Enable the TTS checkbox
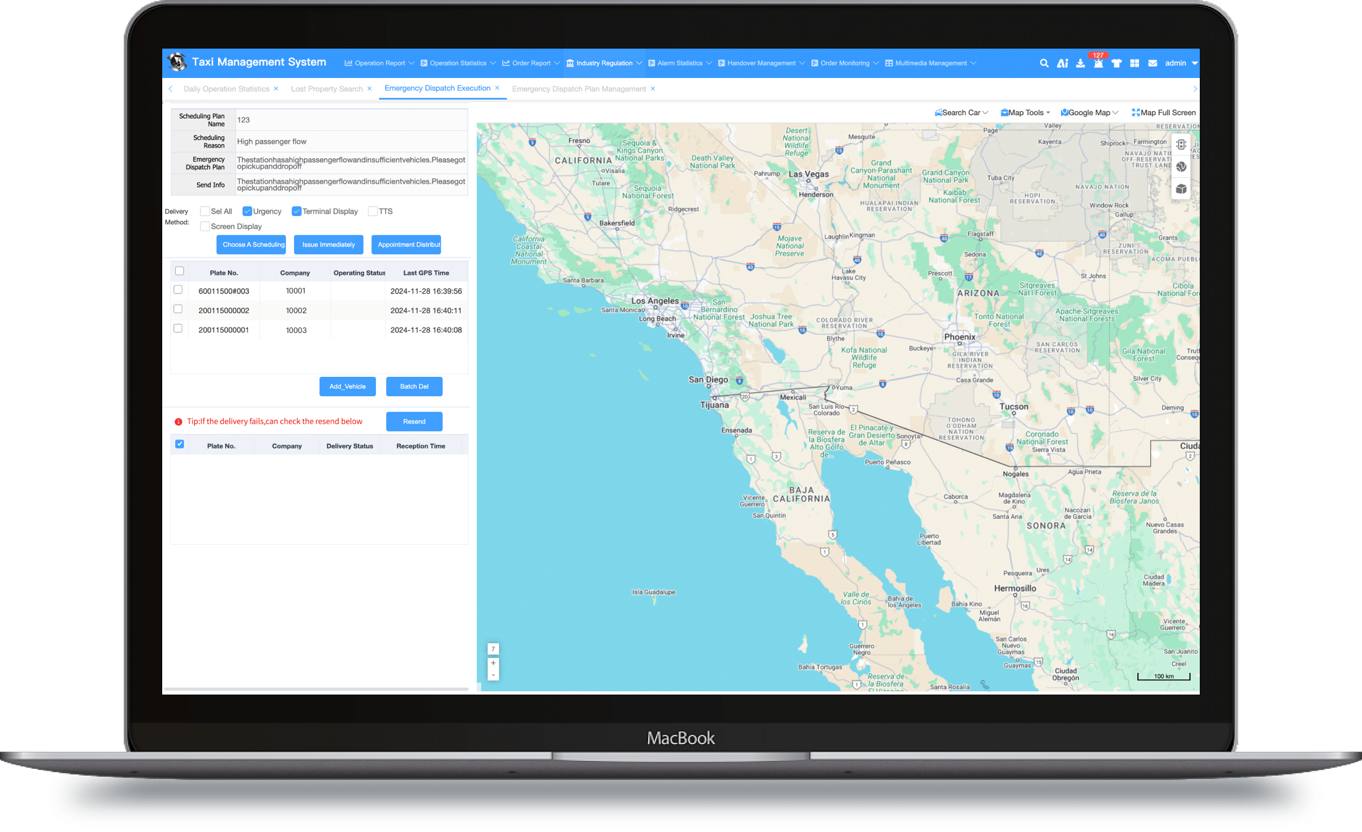Screen dimensions: 1362x832 (373, 211)
